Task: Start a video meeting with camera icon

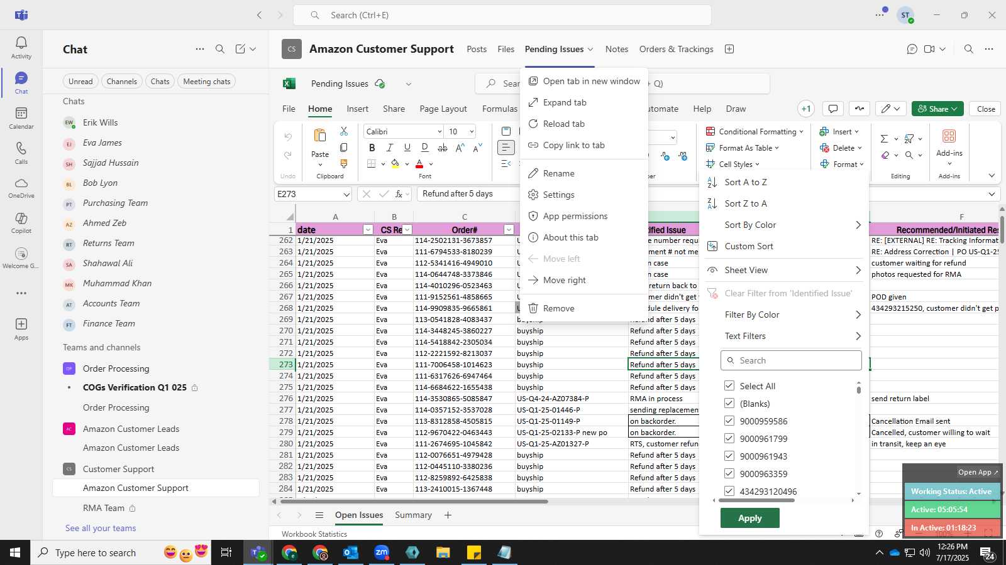Action: pos(929,49)
